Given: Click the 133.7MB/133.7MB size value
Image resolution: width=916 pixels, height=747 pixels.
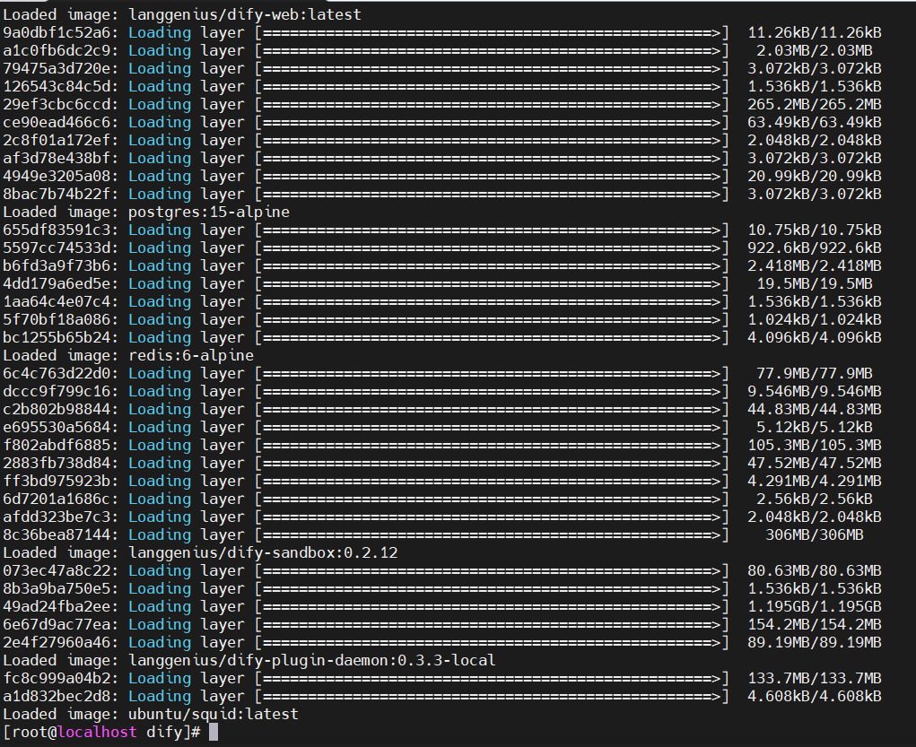Looking at the screenshot, I should (815, 679).
